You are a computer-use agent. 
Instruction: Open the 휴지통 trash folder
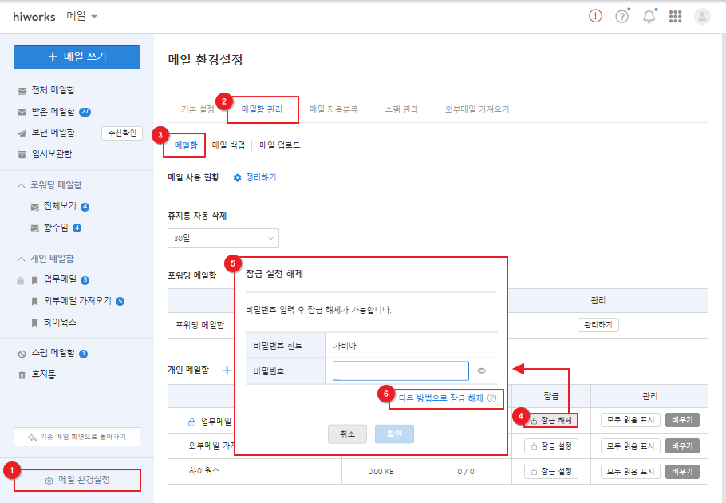click(44, 374)
